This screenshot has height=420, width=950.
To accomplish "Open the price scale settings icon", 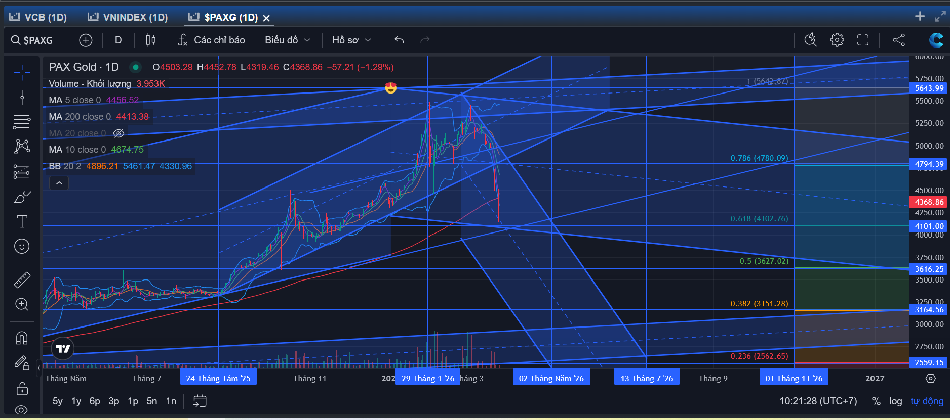I will [x=930, y=379].
